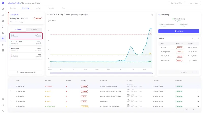203x114 pixels.
Task: Click the info icon above the chart
Action: click(152, 15)
